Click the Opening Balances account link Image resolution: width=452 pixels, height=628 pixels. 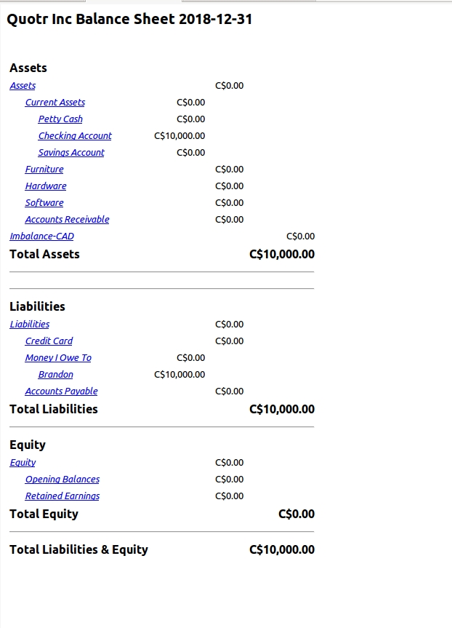coord(62,480)
